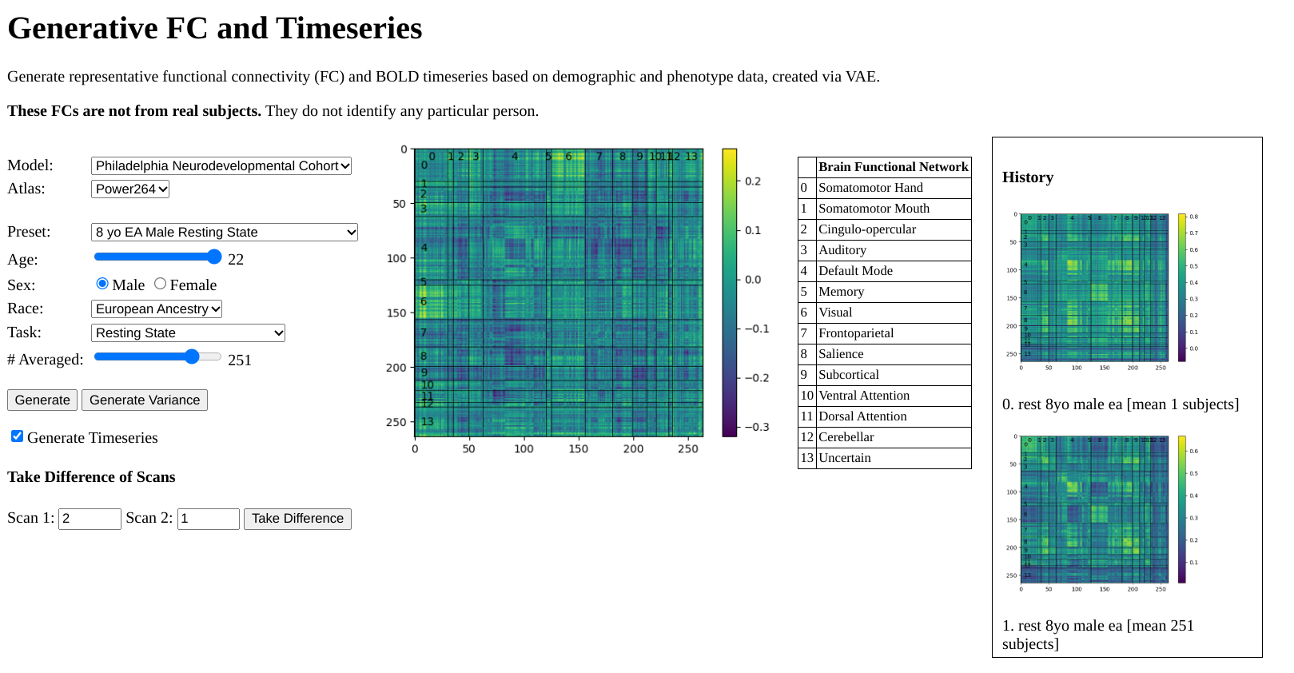Click the second history FC thumbnail
The width and height of the screenshot is (1294, 673).
1094,509
